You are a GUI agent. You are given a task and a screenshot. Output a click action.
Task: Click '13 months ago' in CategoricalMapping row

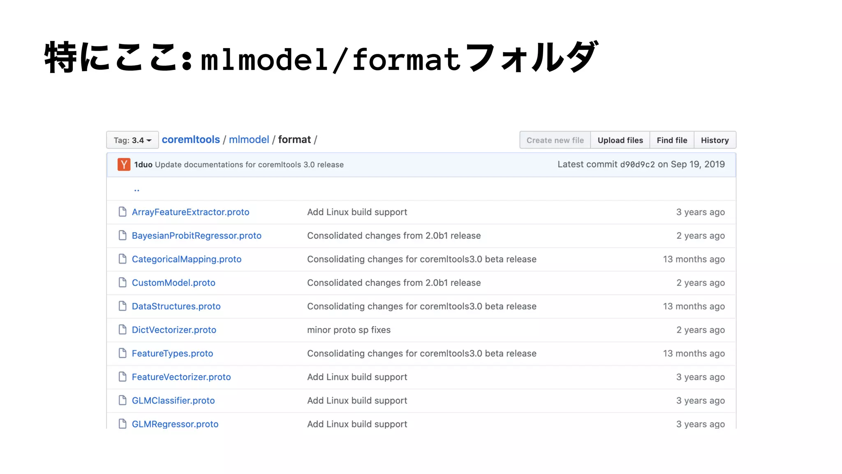(694, 259)
